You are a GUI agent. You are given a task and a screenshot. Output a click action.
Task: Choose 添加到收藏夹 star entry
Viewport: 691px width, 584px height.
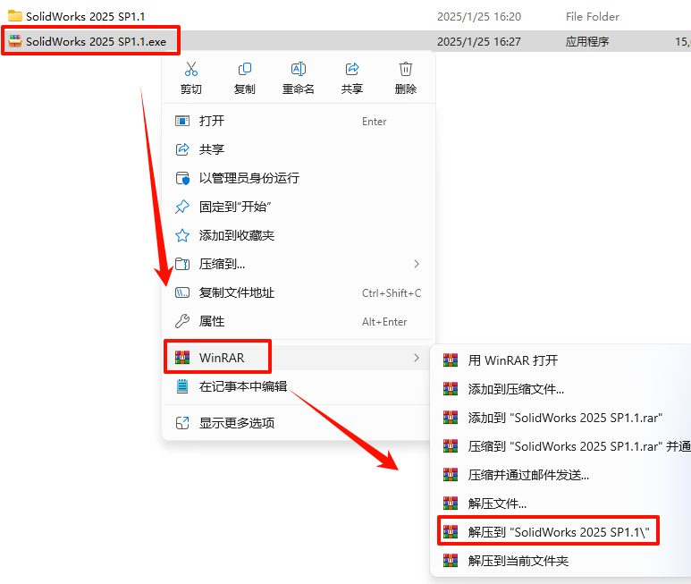coord(299,235)
